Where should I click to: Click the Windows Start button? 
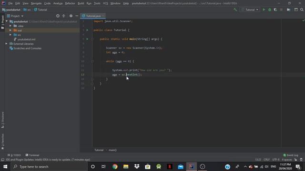pos(5,167)
